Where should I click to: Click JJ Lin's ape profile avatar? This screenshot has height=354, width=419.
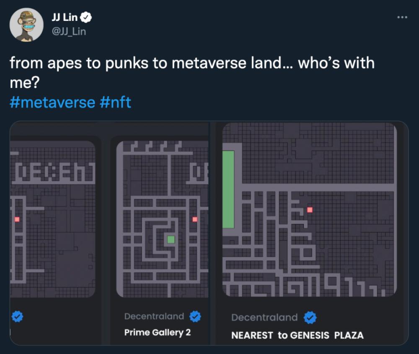26,25
